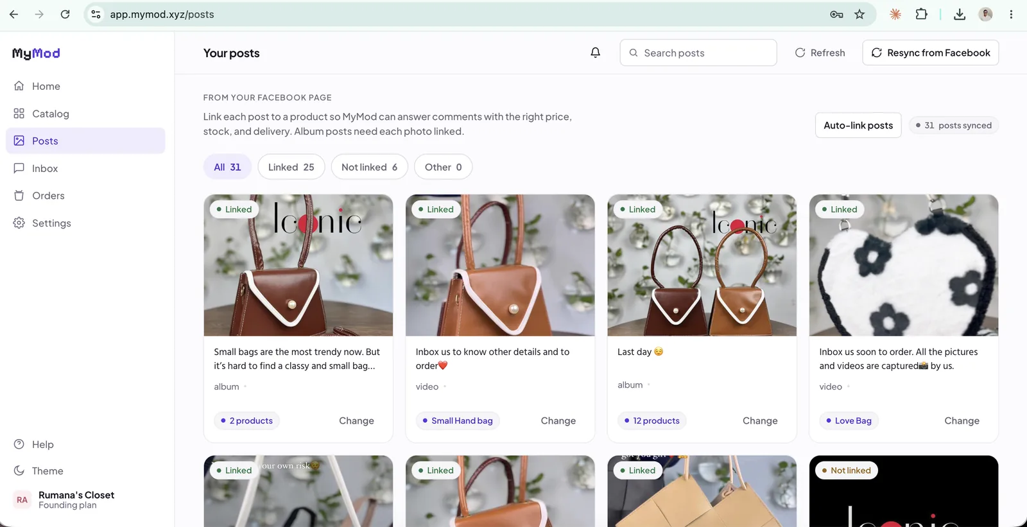
Task: Select the Linked 25 filter tab
Action: pos(291,167)
